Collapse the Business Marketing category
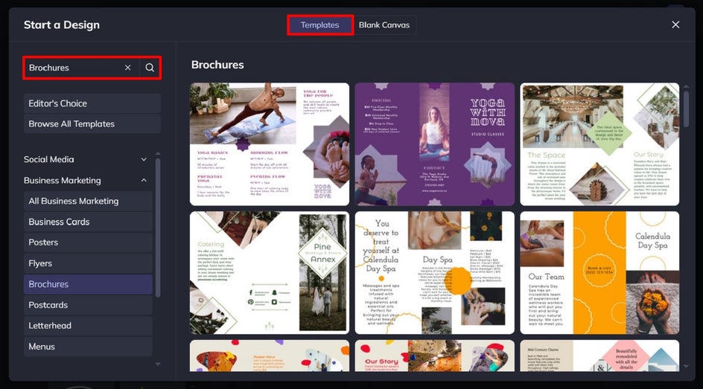 click(85, 181)
